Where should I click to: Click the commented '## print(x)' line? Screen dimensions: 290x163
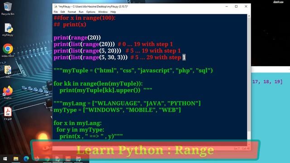tap(70, 24)
